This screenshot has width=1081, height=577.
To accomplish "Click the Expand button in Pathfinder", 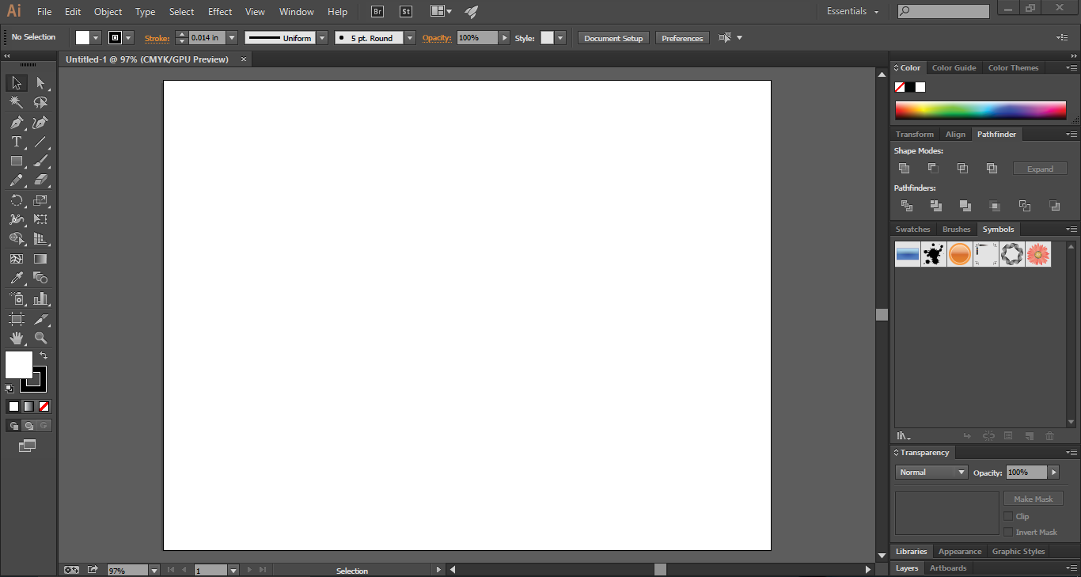I will point(1040,169).
